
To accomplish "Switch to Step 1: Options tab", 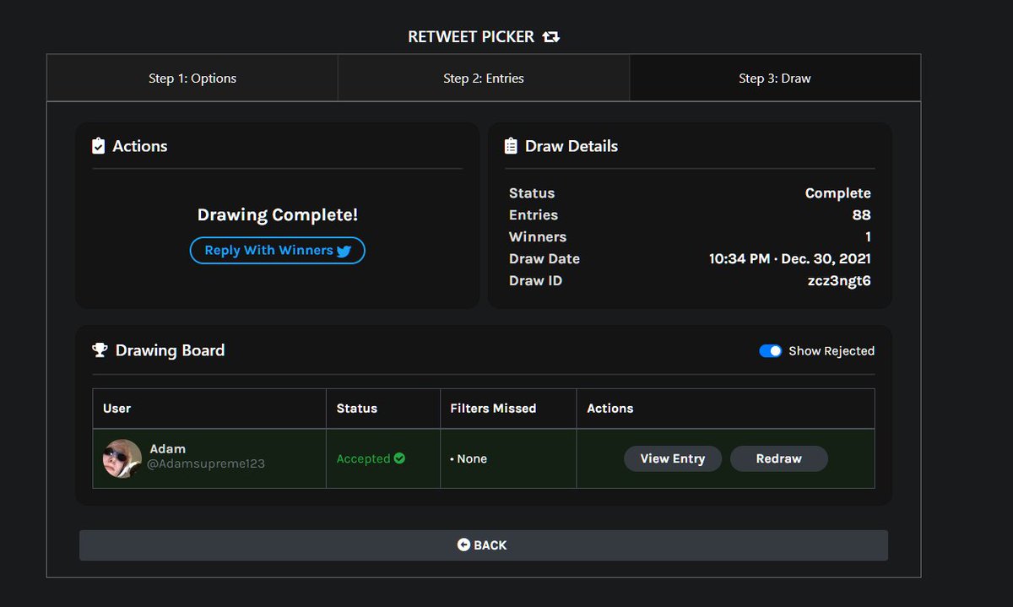I will [192, 79].
